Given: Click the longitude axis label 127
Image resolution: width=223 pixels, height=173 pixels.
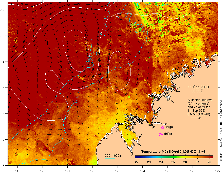Looking at the screenshot, I should tap(218, 171).
